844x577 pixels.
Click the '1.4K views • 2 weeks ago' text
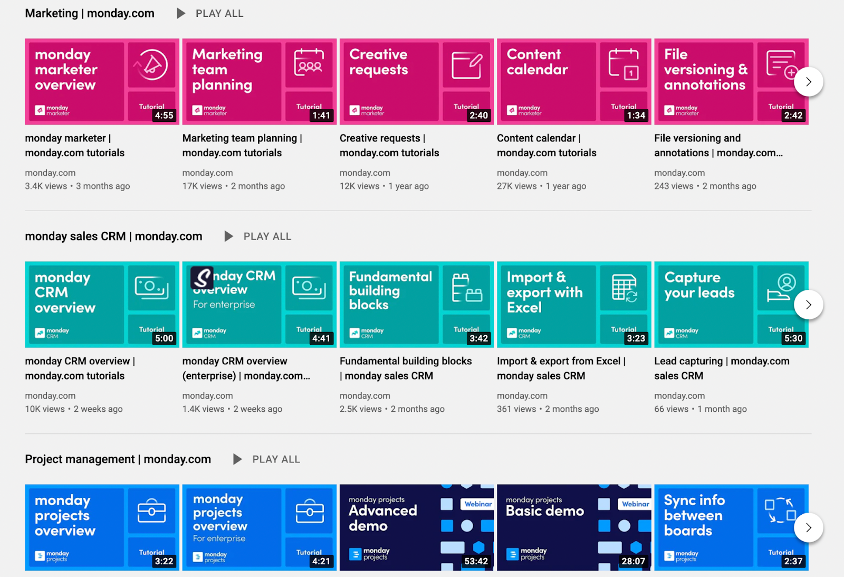click(x=232, y=409)
